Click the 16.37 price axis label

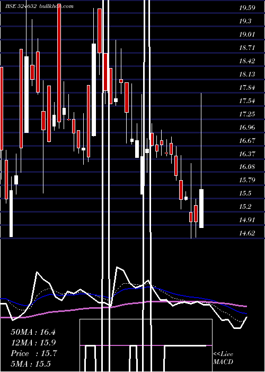(x=247, y=154)
